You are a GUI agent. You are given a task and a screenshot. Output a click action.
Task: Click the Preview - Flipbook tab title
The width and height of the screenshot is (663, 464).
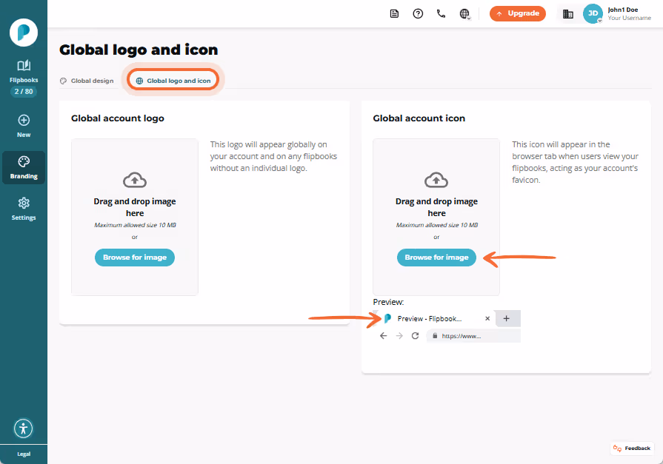(429, 319)
